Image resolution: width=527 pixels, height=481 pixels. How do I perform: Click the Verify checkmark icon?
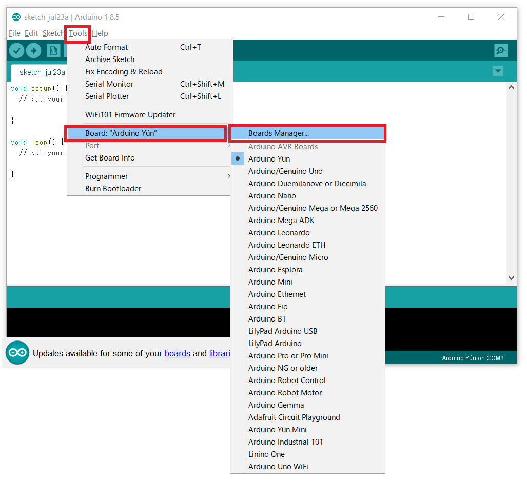click(17, 50)
